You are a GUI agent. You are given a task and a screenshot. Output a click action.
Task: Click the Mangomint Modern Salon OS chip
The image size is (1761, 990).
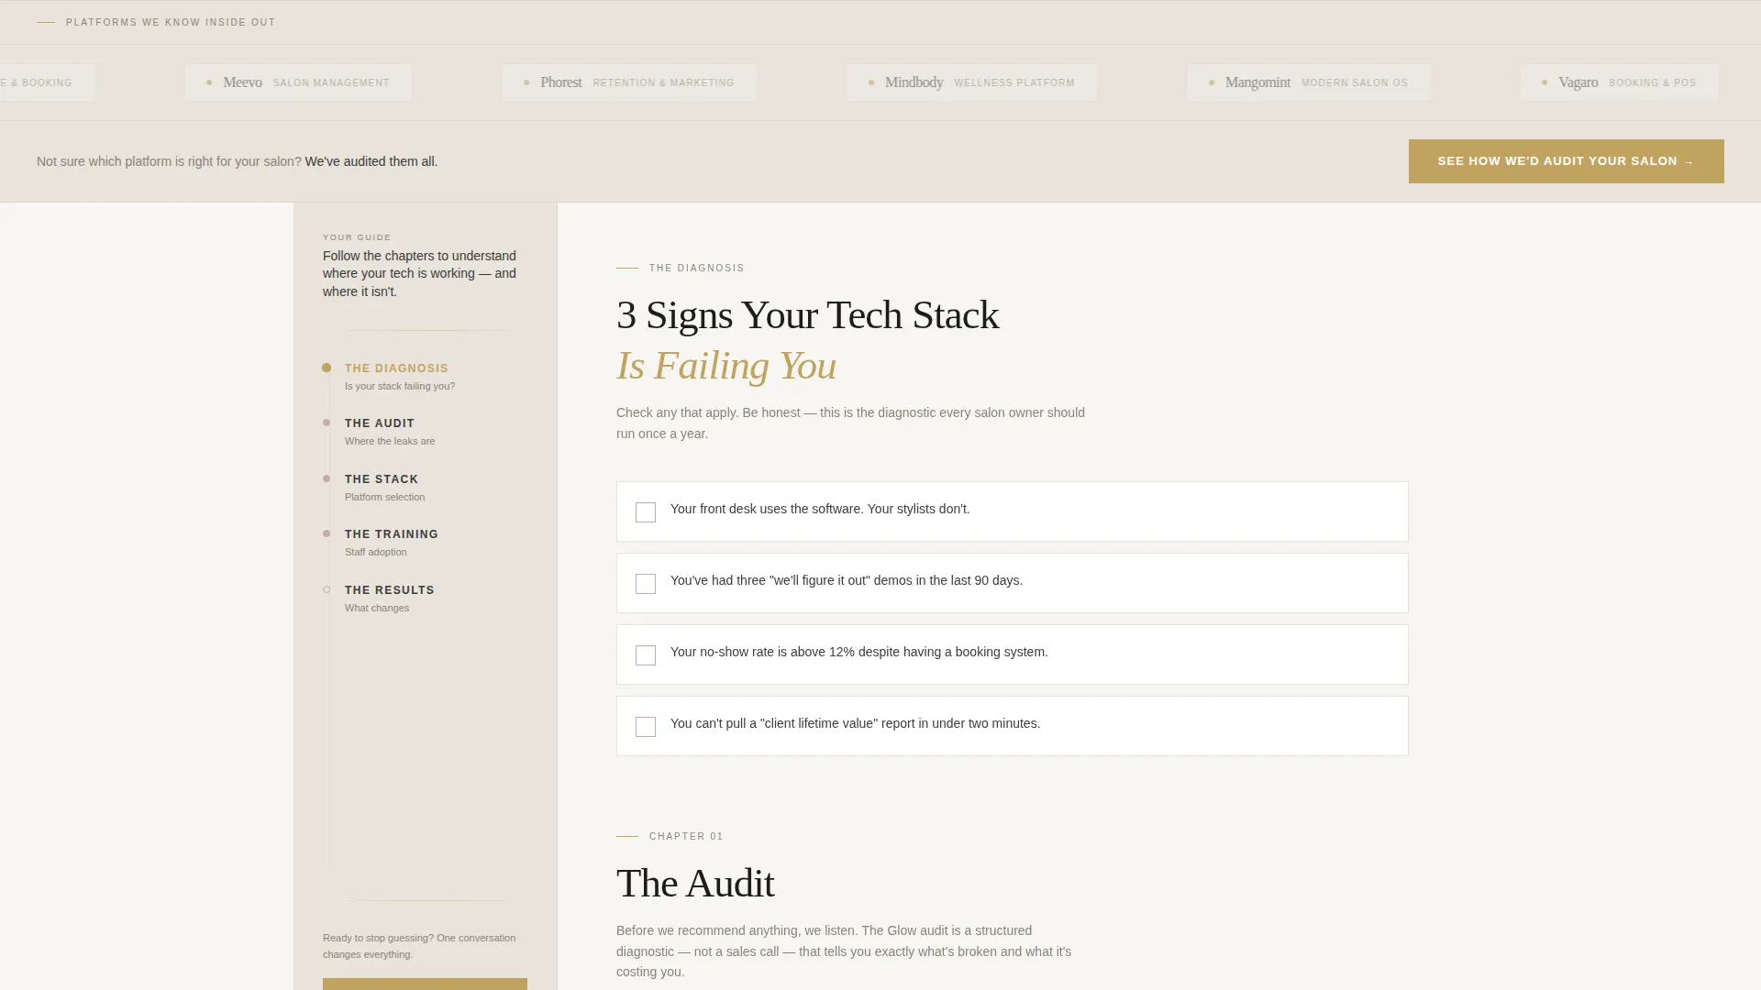click(1309, 82)
